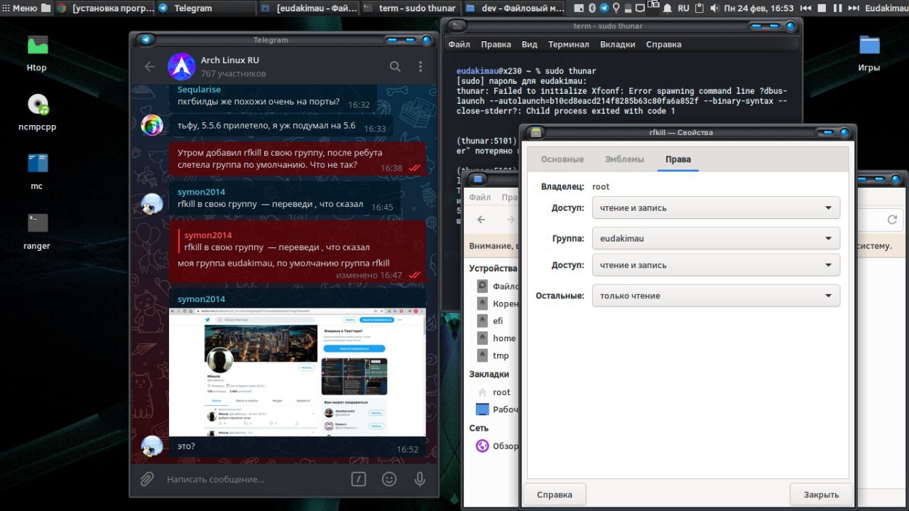Switch to the Telegram taskbar entry
Image resolution: width=909 pixels, height=511 pixels.
point(206,8)
